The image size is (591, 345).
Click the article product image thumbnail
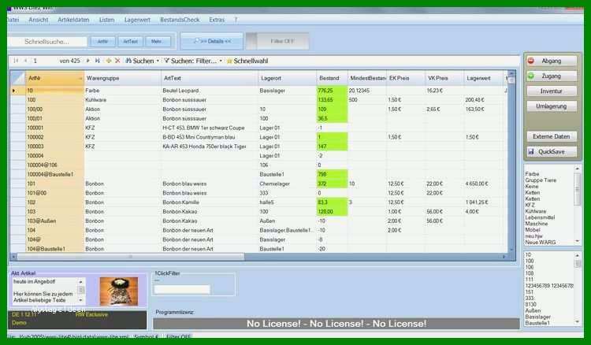(x=119, y=291)
